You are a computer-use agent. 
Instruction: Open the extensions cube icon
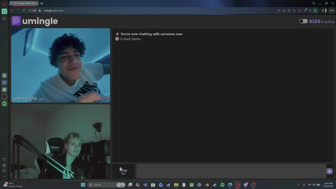pos(323,10)
